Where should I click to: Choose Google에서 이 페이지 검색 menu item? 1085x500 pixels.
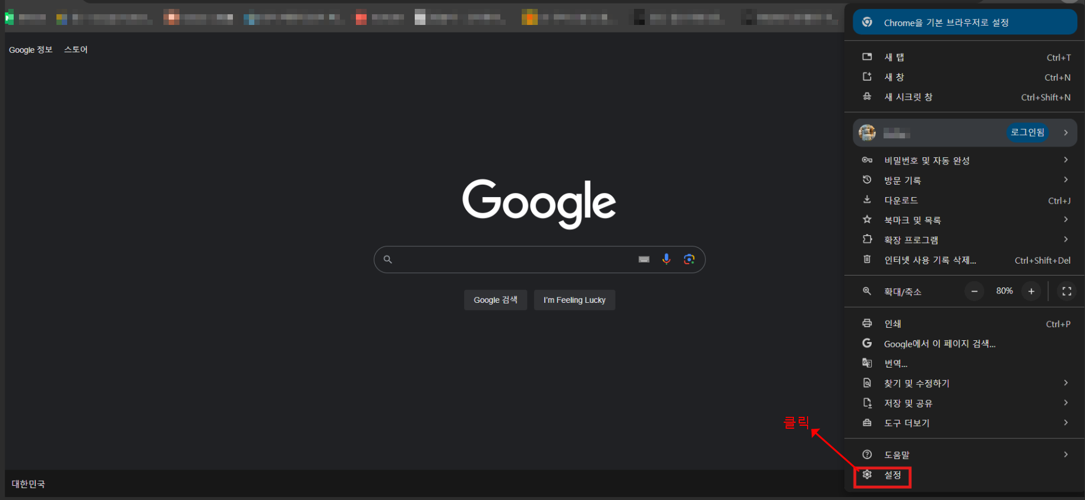[x=965, y=343]
